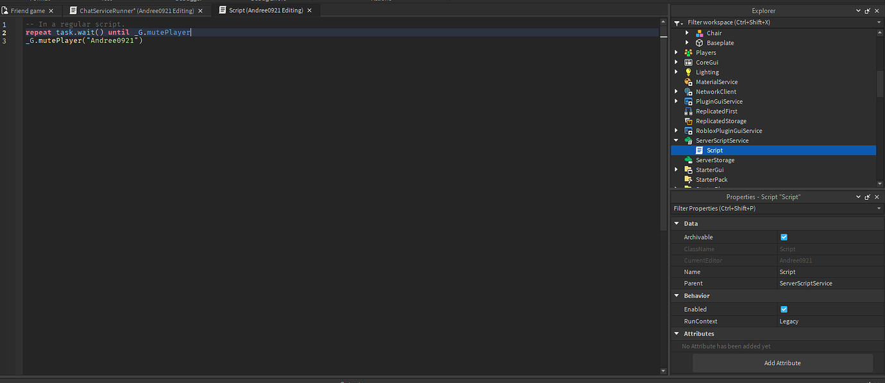Click the Chair object icon
The width and height of the screenshot is (885, 383).
point(698,33)
